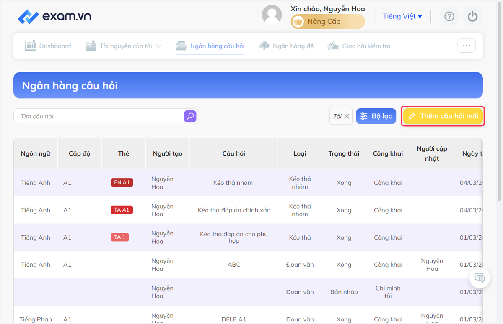Click the Giao bài kiểm tra icon
The height and width of the screenshot is (324, 503).
click(x=333, y=46)
